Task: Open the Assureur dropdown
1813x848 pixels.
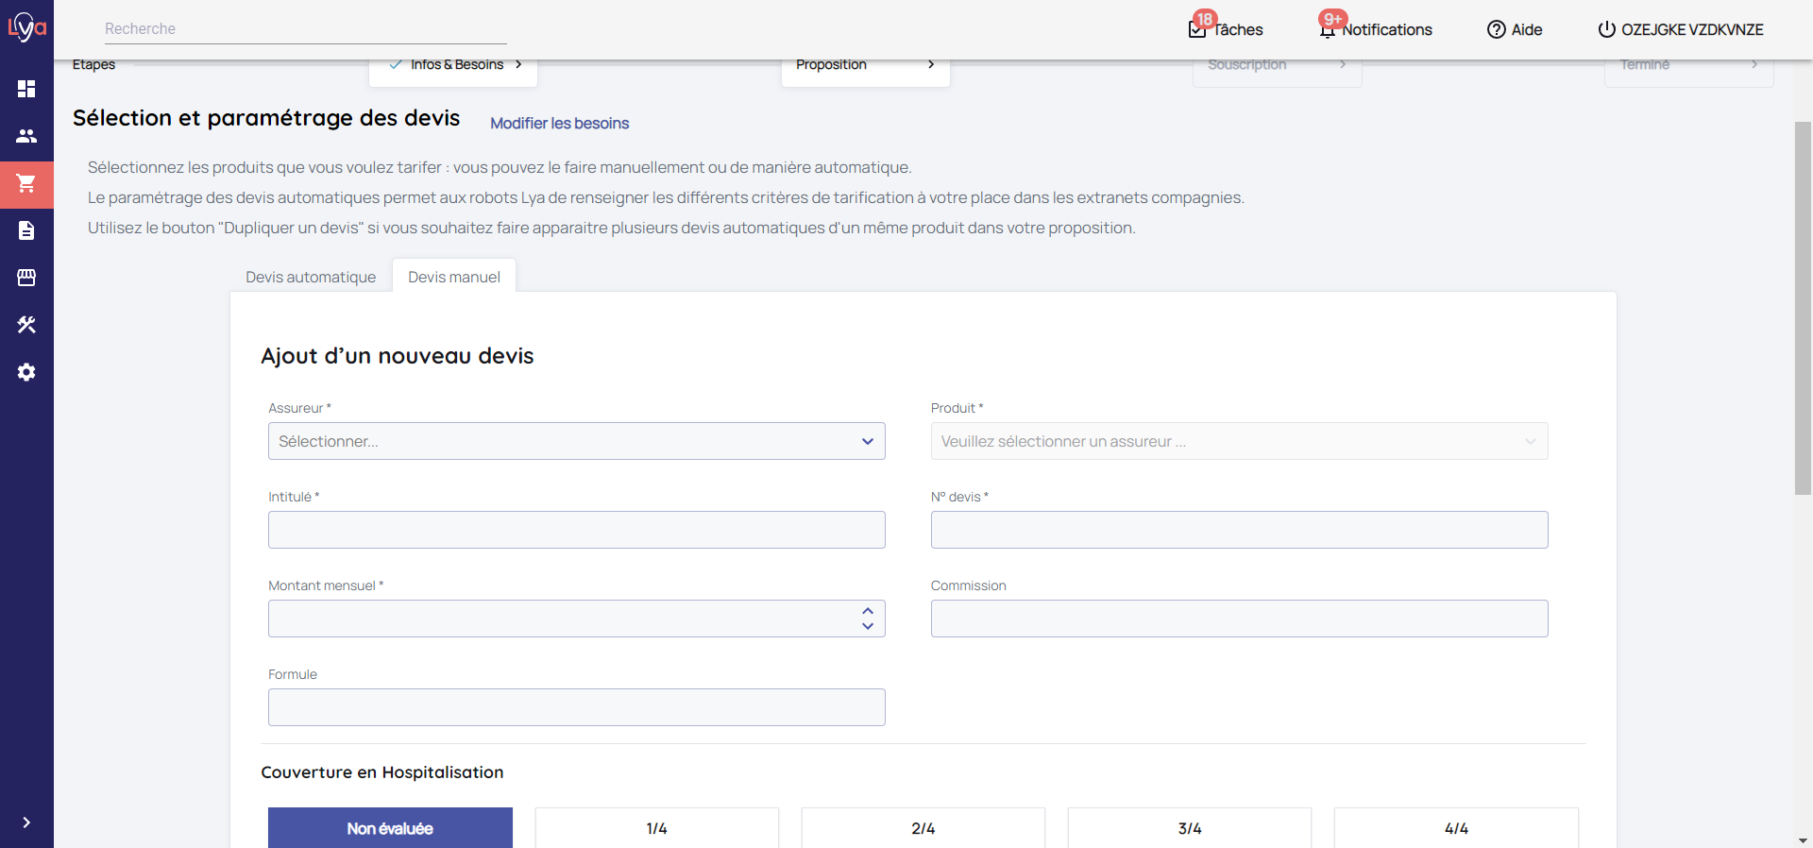Action: [576, 441]
